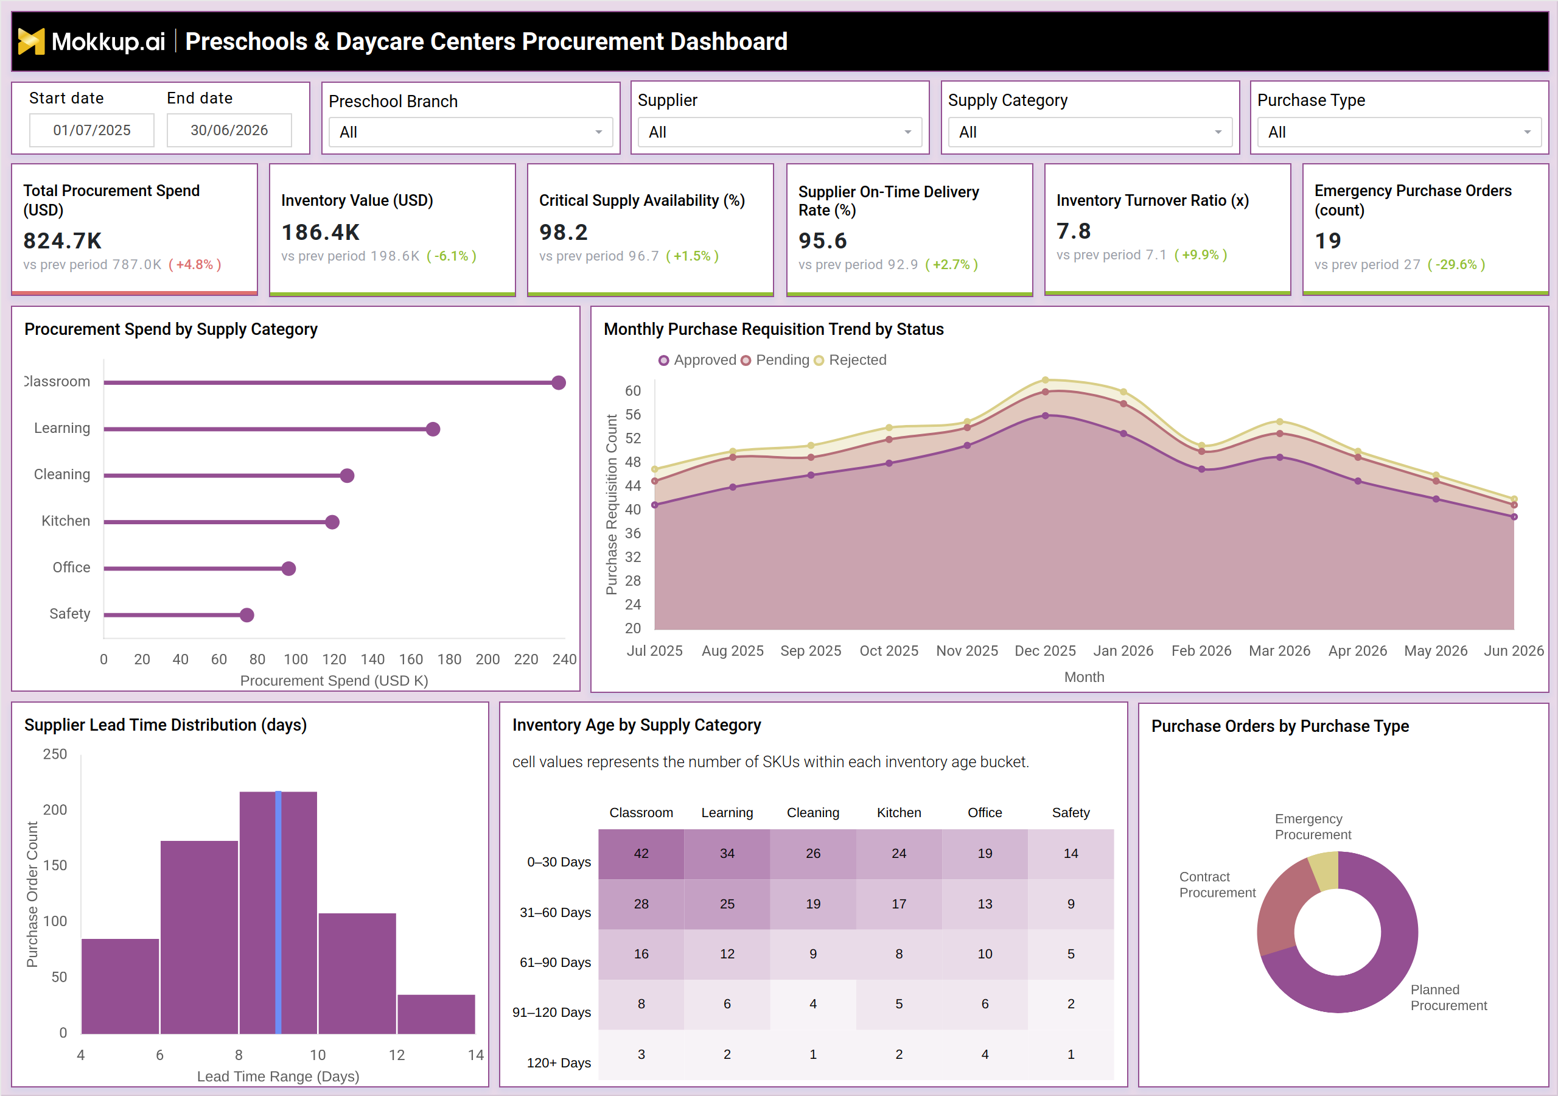The image size is (1558, 1096).
Task: Click the Jul 2025 Approved data point
Action: [x=655, y=505]
